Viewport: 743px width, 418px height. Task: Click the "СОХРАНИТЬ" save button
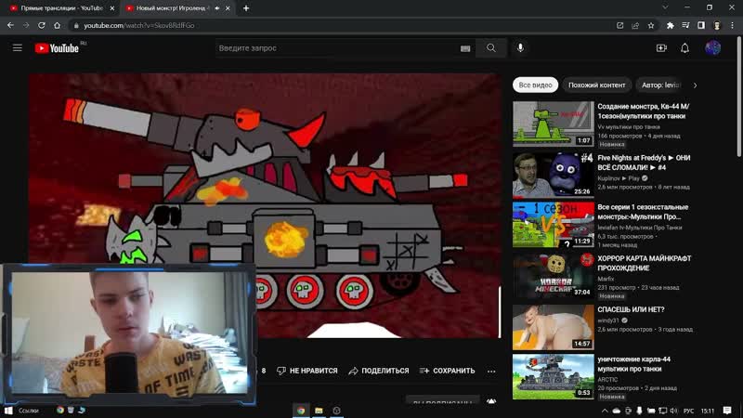coord(447,371)
